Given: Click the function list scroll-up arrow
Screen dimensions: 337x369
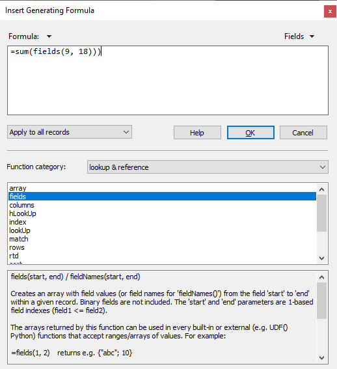Looking at the screenshot, I should (x=321, y=189).
